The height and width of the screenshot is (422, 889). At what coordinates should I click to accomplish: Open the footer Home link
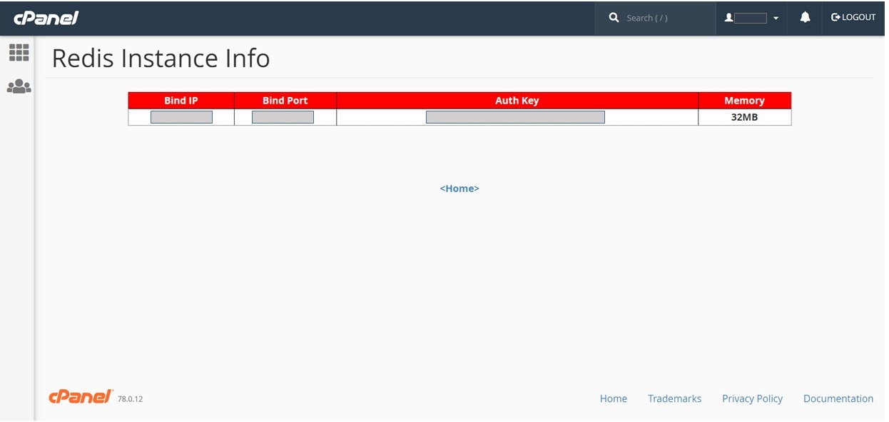pos(614,398)
